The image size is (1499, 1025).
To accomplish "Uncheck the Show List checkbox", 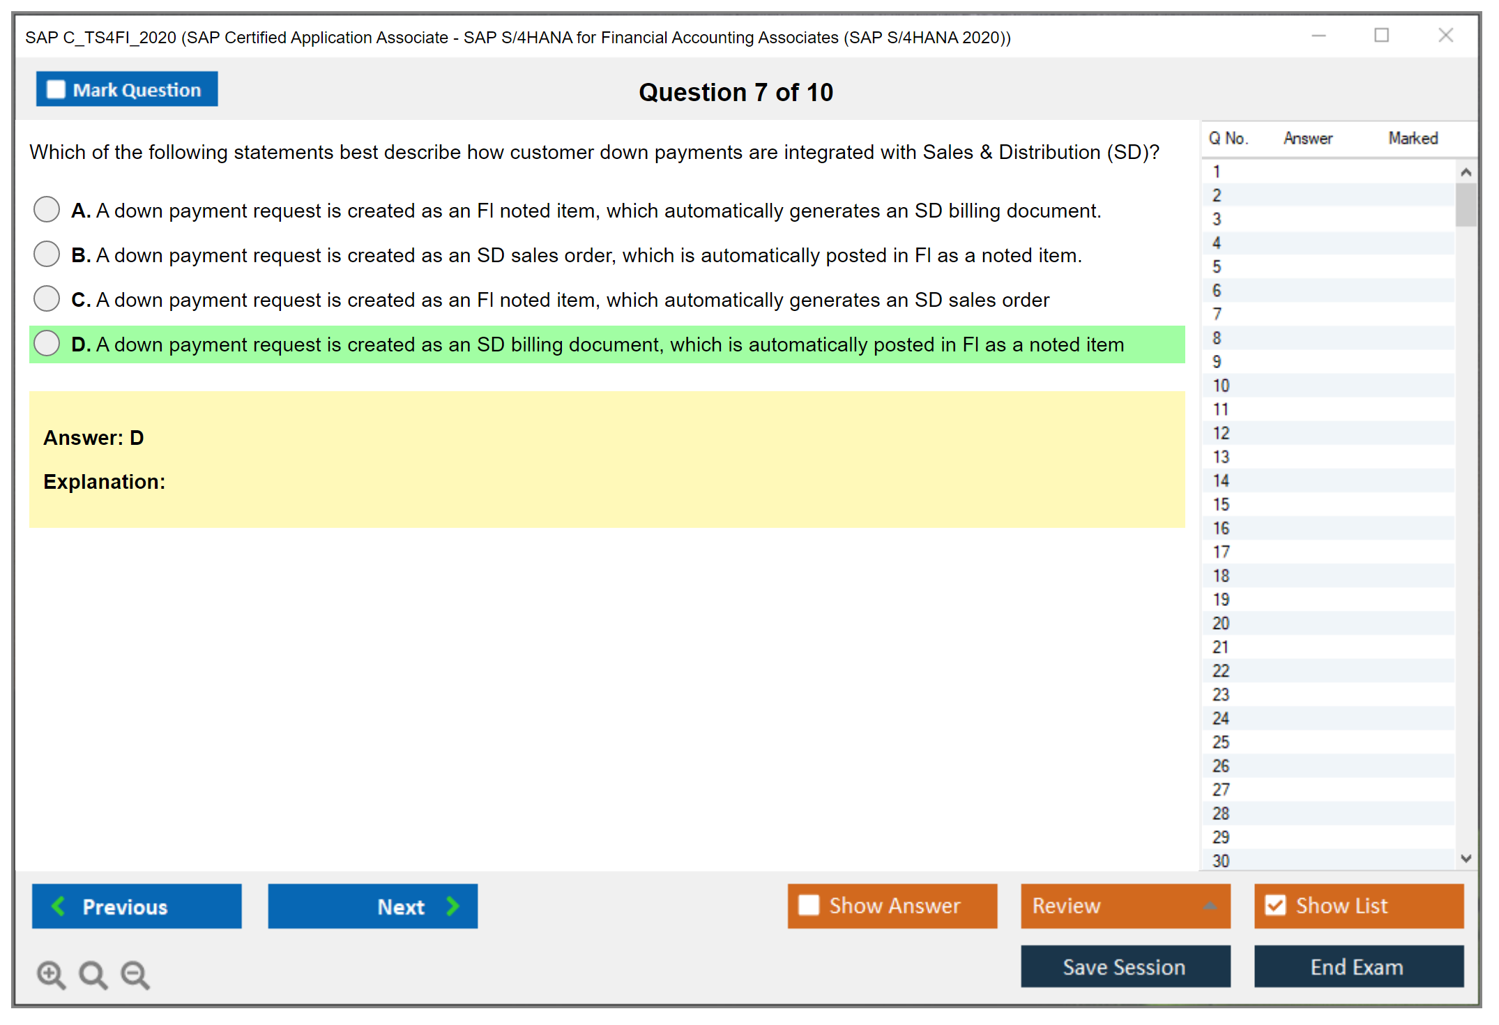I will coord(1275,905).
